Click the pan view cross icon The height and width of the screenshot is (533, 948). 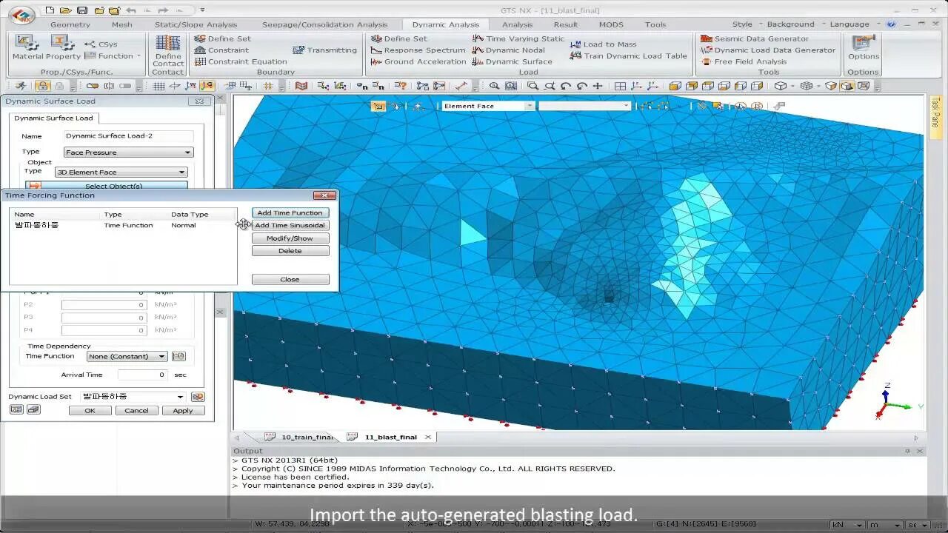(x=598, y=86)
